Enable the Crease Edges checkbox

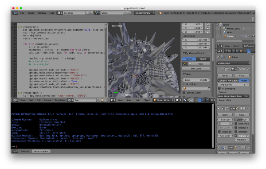point(219,131)
